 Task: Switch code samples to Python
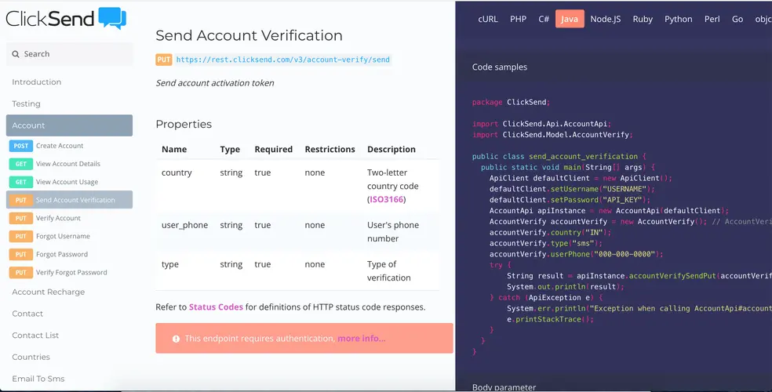point(679,19)
